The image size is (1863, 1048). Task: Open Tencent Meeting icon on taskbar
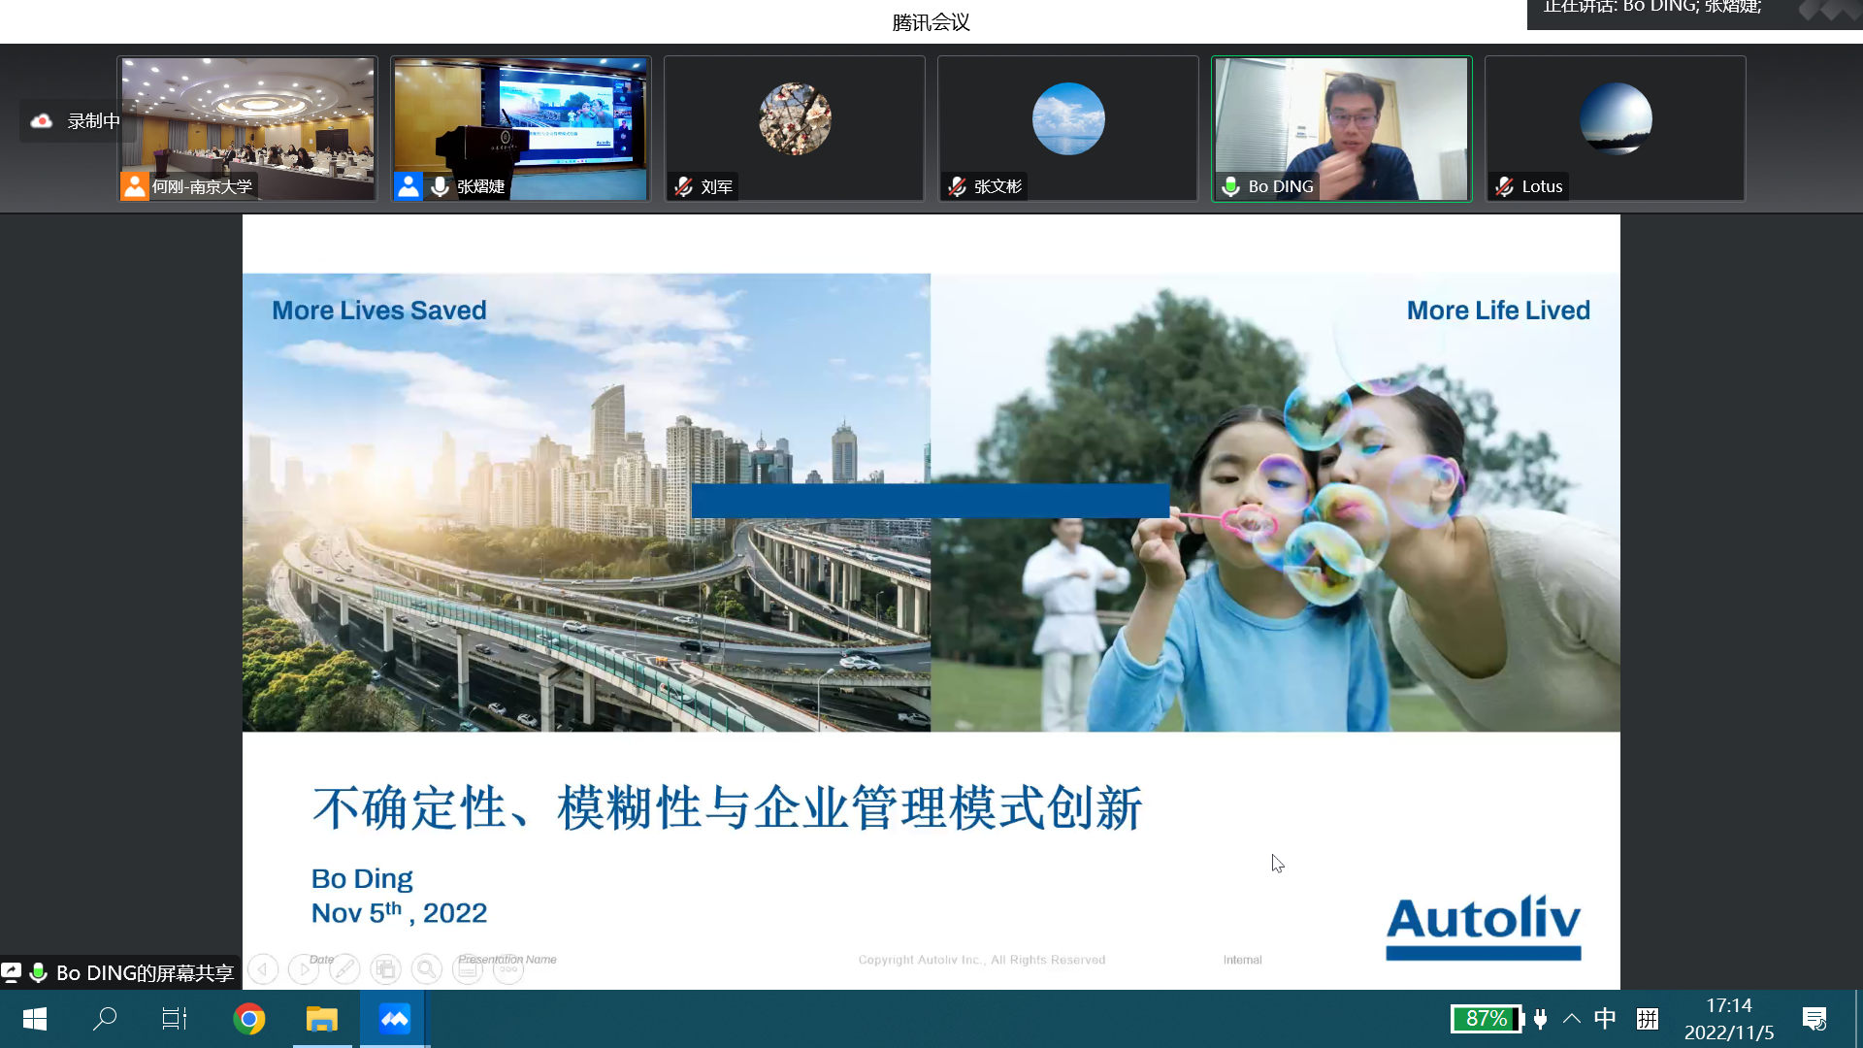394,1019
